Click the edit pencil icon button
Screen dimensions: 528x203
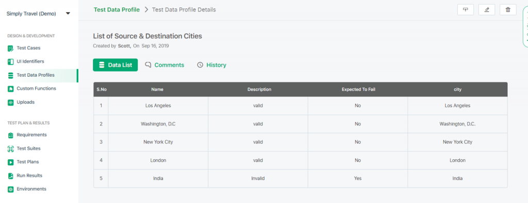pos(487,10)
